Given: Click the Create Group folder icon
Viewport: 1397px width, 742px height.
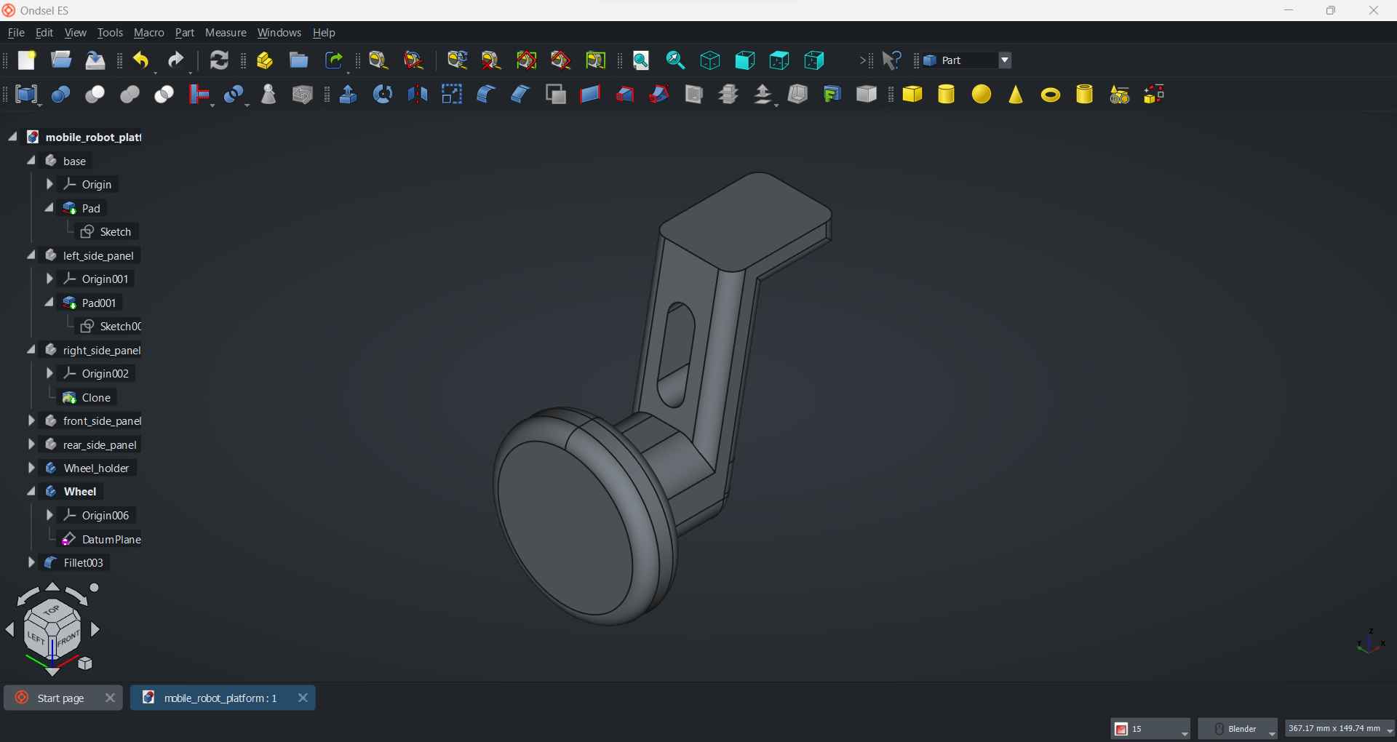Looking at the screenshot, I should click(x=299, y=60).
